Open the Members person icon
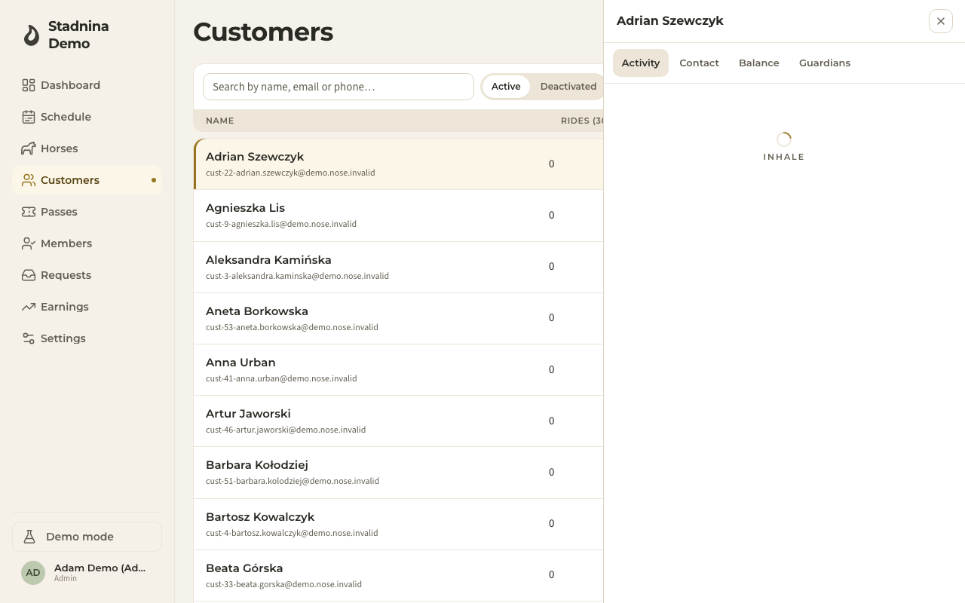Image resolution: width=965 pixels, height=603 pixels. (x=29, y=243)
